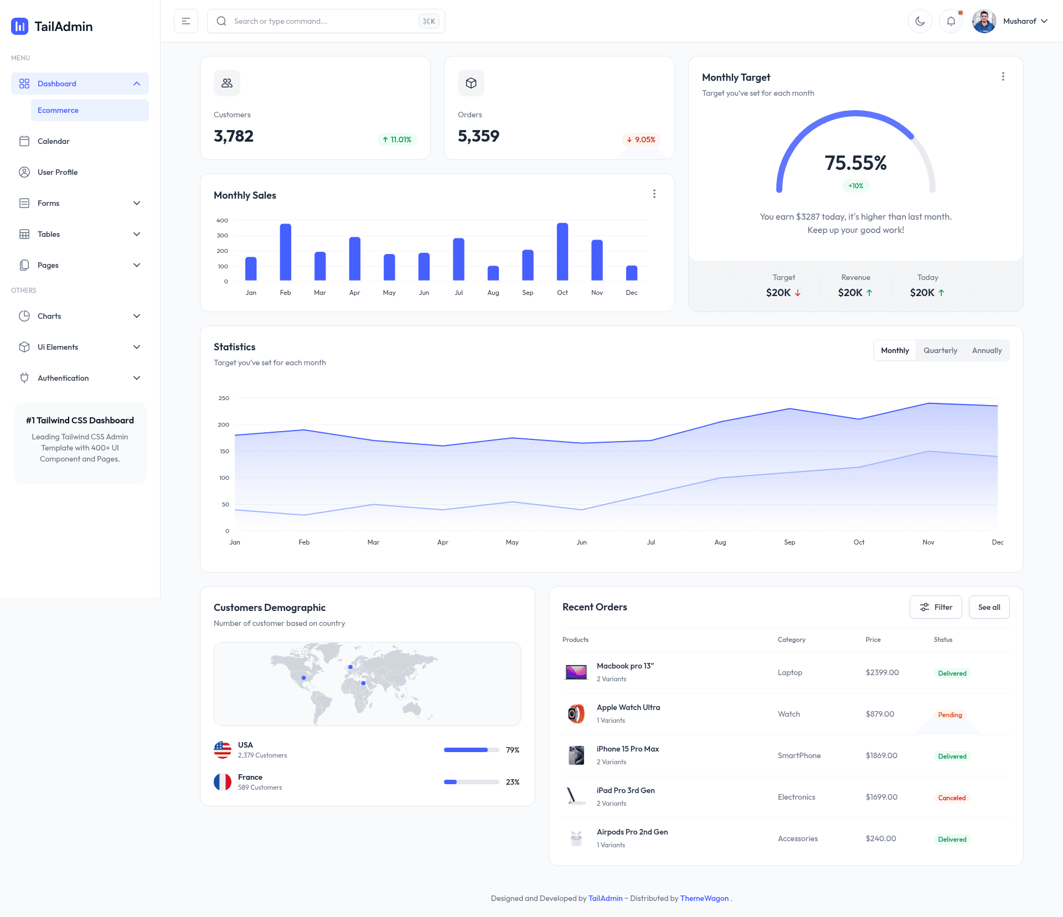
Task: Collapse the Dashboard menu chevron
Action: [x=137, y=84]
